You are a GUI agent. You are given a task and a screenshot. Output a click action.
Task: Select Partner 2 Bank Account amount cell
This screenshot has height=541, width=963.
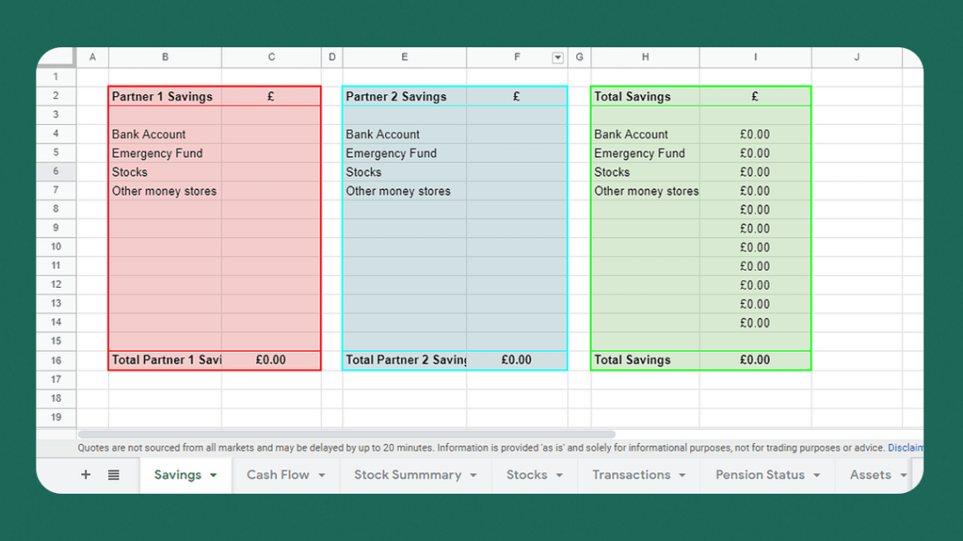click(x=516, y=134)
